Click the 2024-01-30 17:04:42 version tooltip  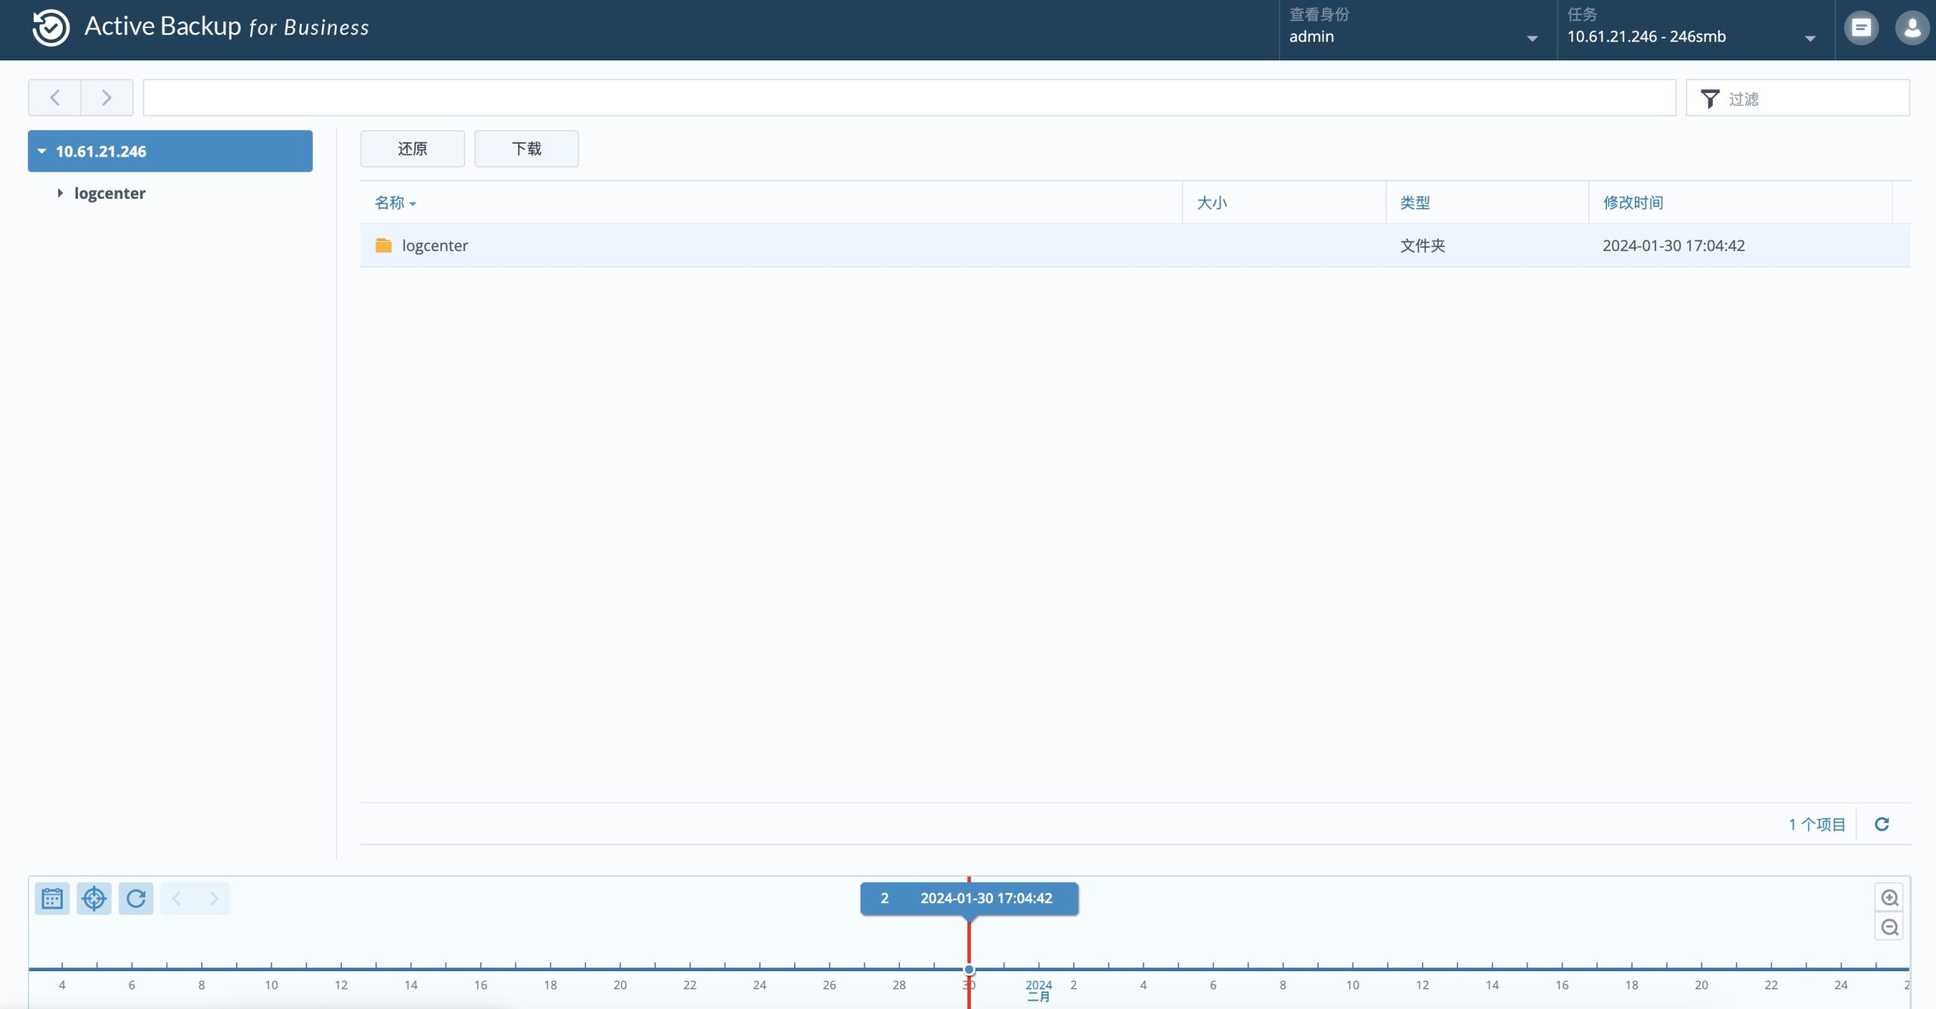click(x=970, y=899)
